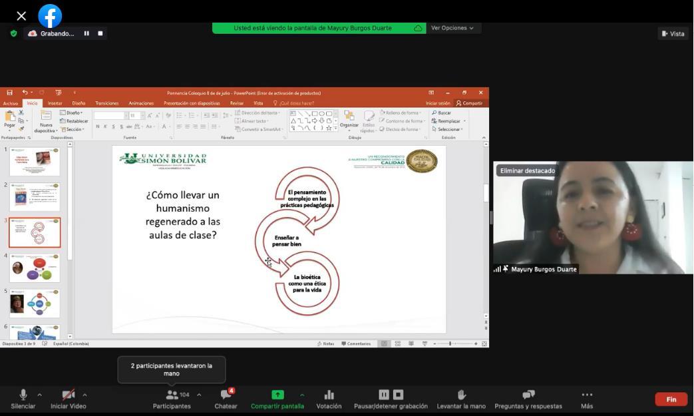The height and width of the screenshot is (416, 694).
Task: Close the Facebook viewer with X
Action: coord(21,17)
